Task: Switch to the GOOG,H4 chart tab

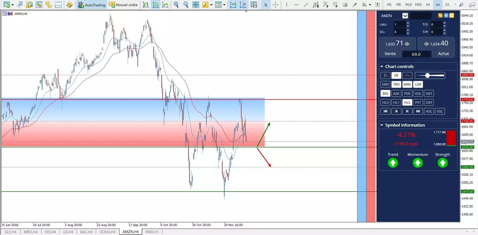Action: coord(108,232)
